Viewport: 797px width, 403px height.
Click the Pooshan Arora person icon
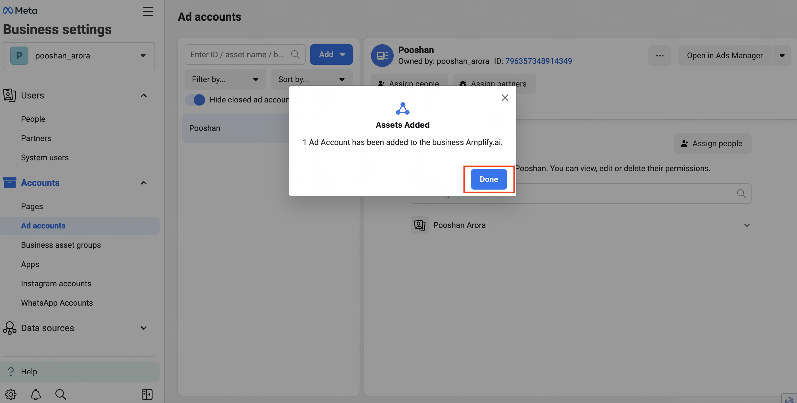tap(420, 225)
